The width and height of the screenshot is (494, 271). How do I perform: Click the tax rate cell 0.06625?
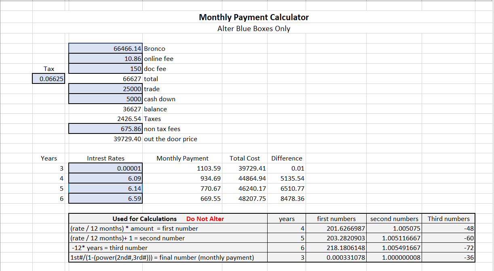click(x=49, y=79)
